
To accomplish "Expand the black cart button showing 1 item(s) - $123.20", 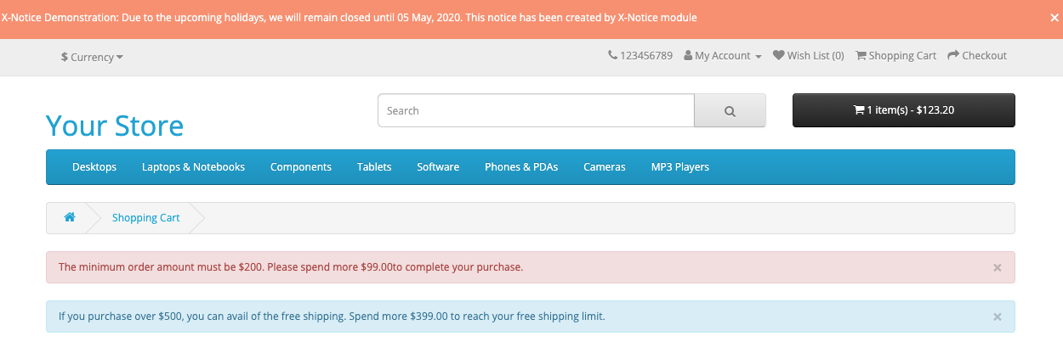I will [904, 110].
